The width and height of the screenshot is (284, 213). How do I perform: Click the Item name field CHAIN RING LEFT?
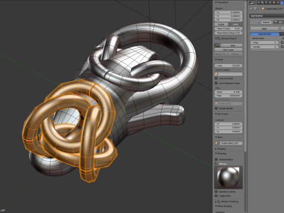click(x=231, y=143)
